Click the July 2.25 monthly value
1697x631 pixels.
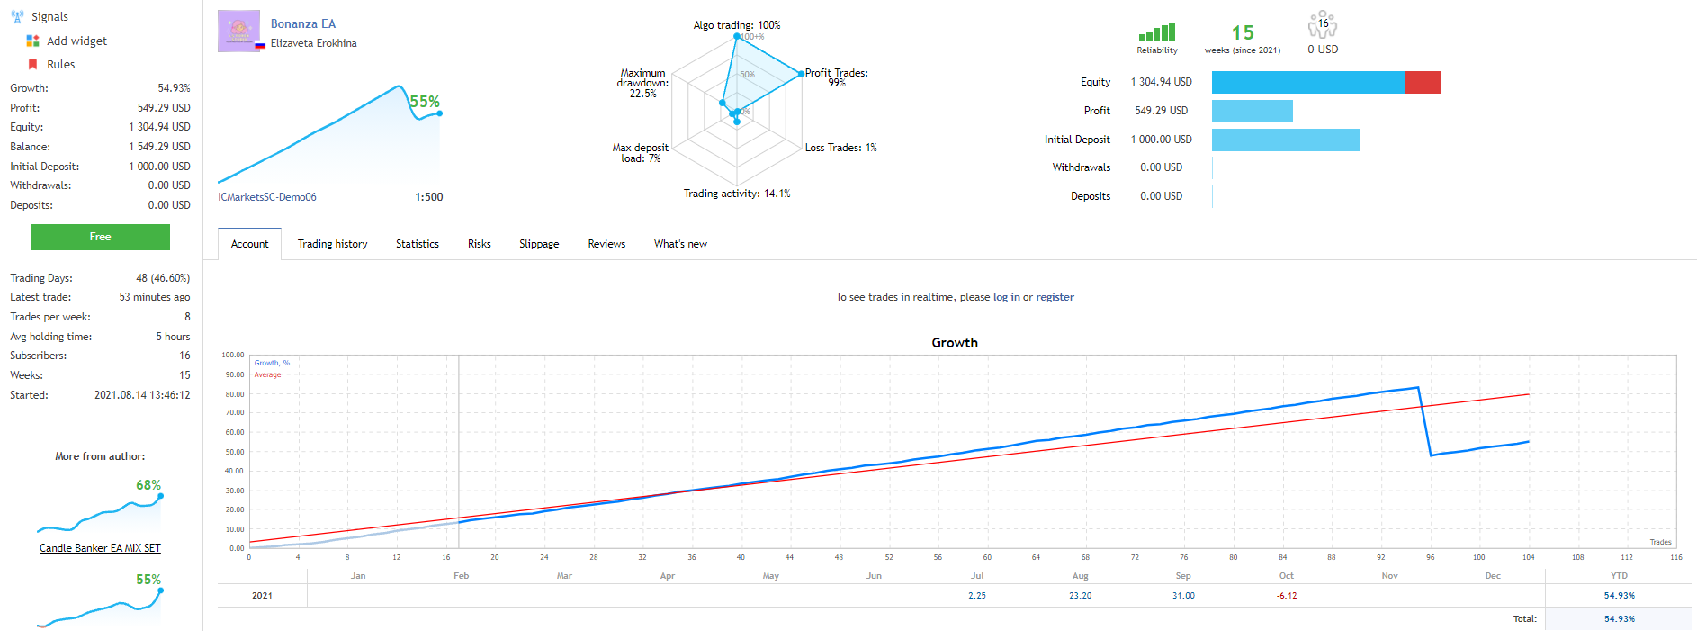point(977,596)
